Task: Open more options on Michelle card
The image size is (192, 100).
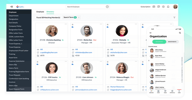Action: (x=136, y=24)
